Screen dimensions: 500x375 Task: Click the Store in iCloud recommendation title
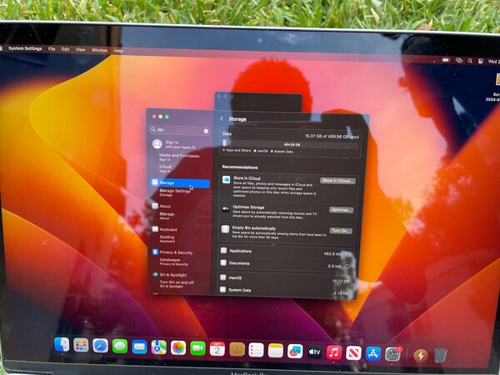pyautogui.click(x=247, y=178)
